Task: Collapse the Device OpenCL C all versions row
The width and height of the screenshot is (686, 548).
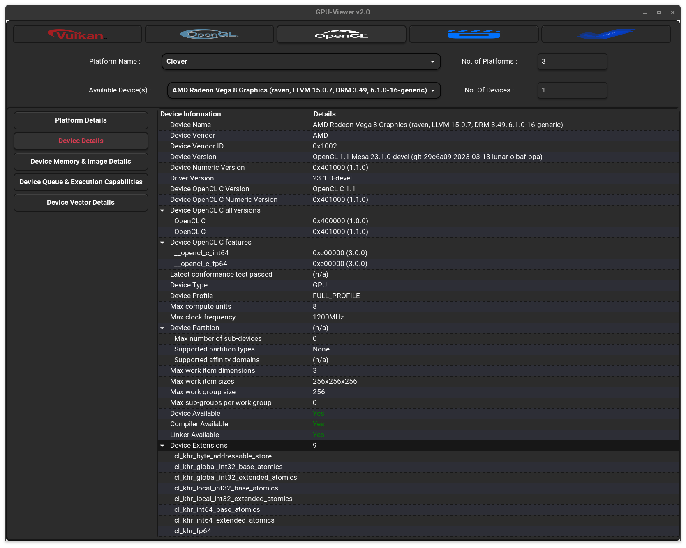Action: (162, 210)
